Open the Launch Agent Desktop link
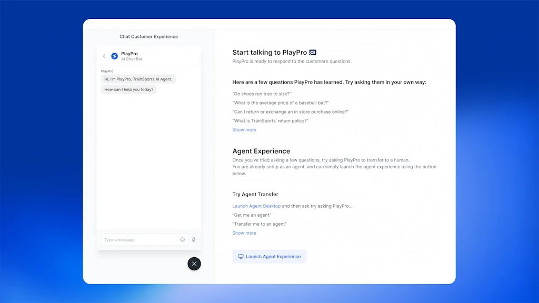The height and width of the screenshot is (303, 539). pos(256,206)
